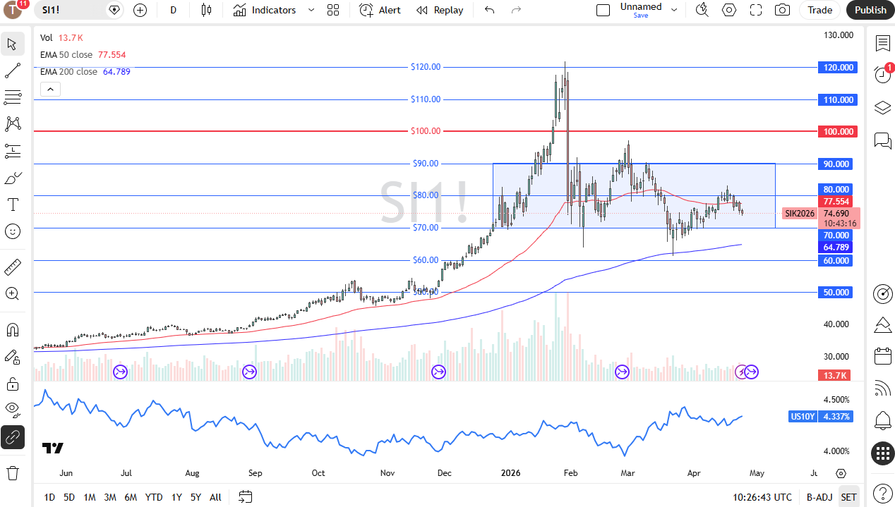Open the candlestick chart style menu
Screen dimensions: 895x507
tap(206, 10)
